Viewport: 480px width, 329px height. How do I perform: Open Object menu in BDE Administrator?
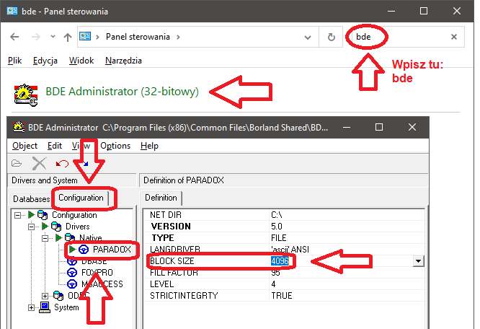pyautogui.click(x=25, y=146)
